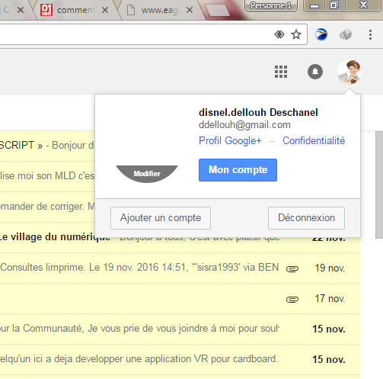Image resolution: width=383 pixels, height=379 pixels.
Task: Click the account avatar at top right
Action: pos(349,72)
